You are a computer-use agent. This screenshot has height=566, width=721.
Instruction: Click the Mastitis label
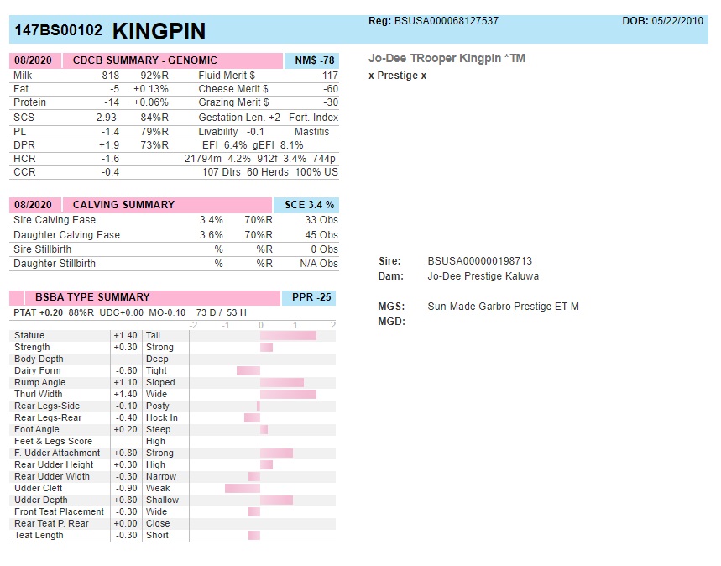click(311, 132)
